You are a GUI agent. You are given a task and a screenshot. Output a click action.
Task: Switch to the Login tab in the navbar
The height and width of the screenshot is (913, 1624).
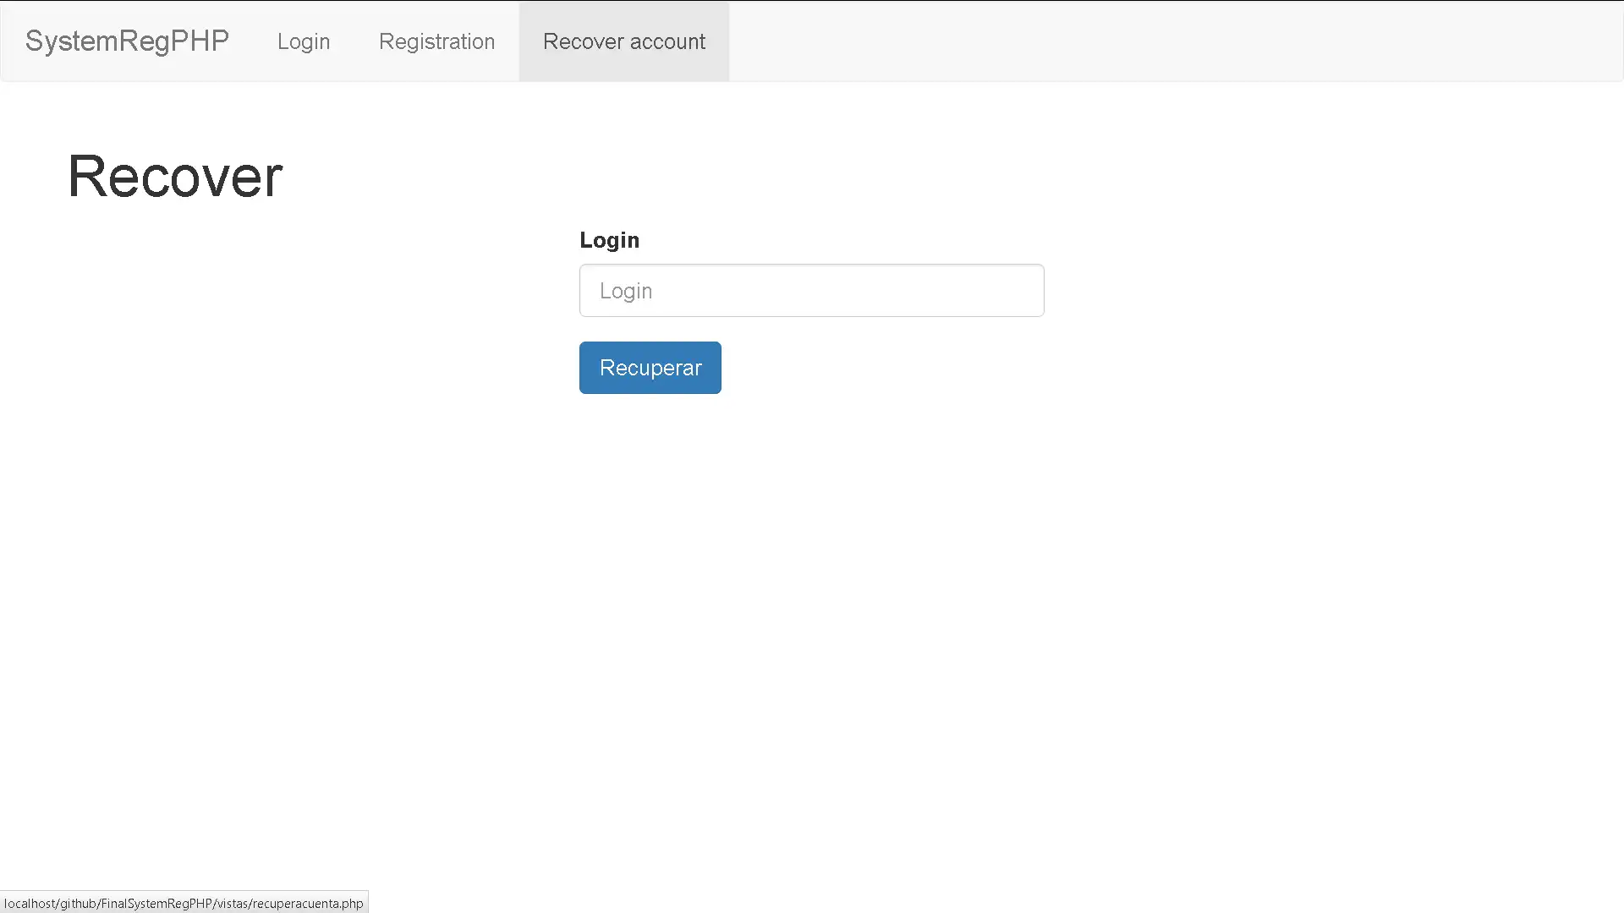coord(304,41)
